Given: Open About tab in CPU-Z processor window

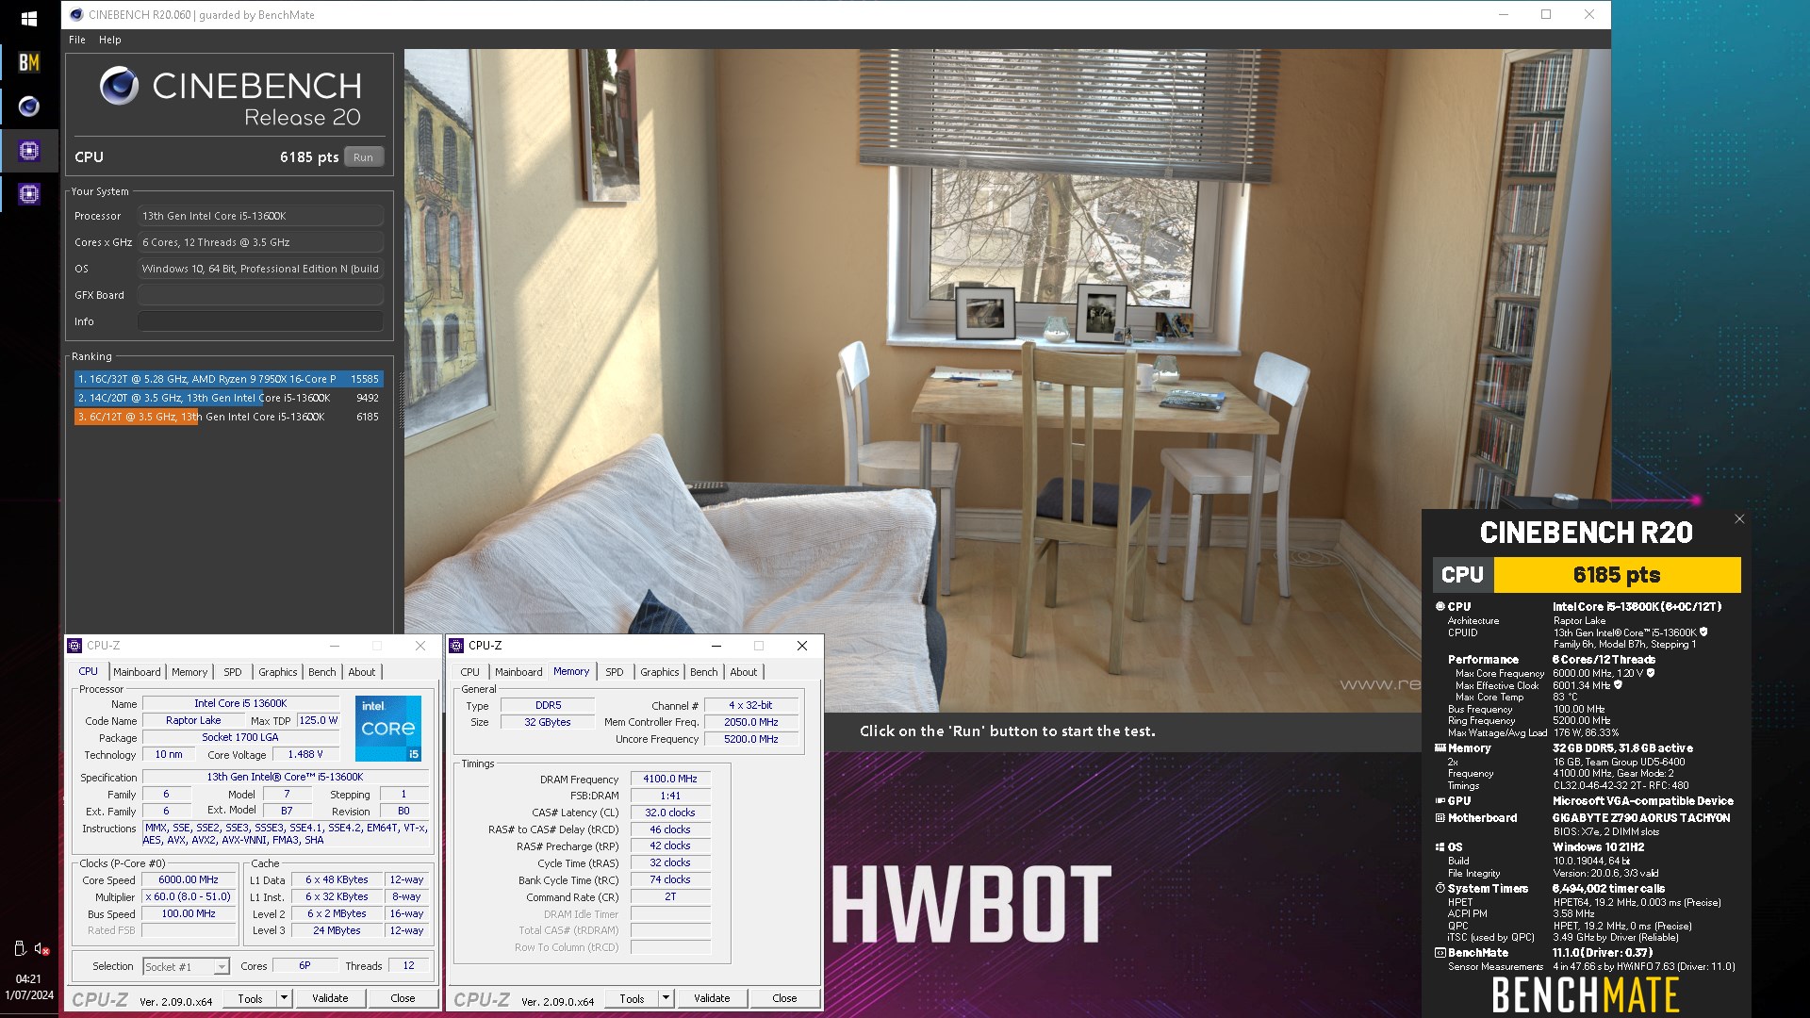Looking at the screenshot, I should 362,672.
